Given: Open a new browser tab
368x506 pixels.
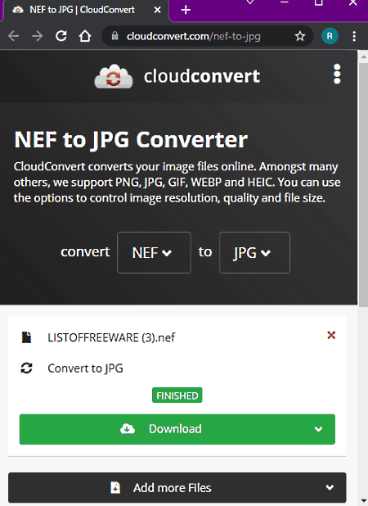Looking at the screenshot, I should [186, 10].
